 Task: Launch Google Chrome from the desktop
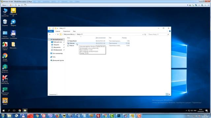pyautogui.click(x=5, y=57)
